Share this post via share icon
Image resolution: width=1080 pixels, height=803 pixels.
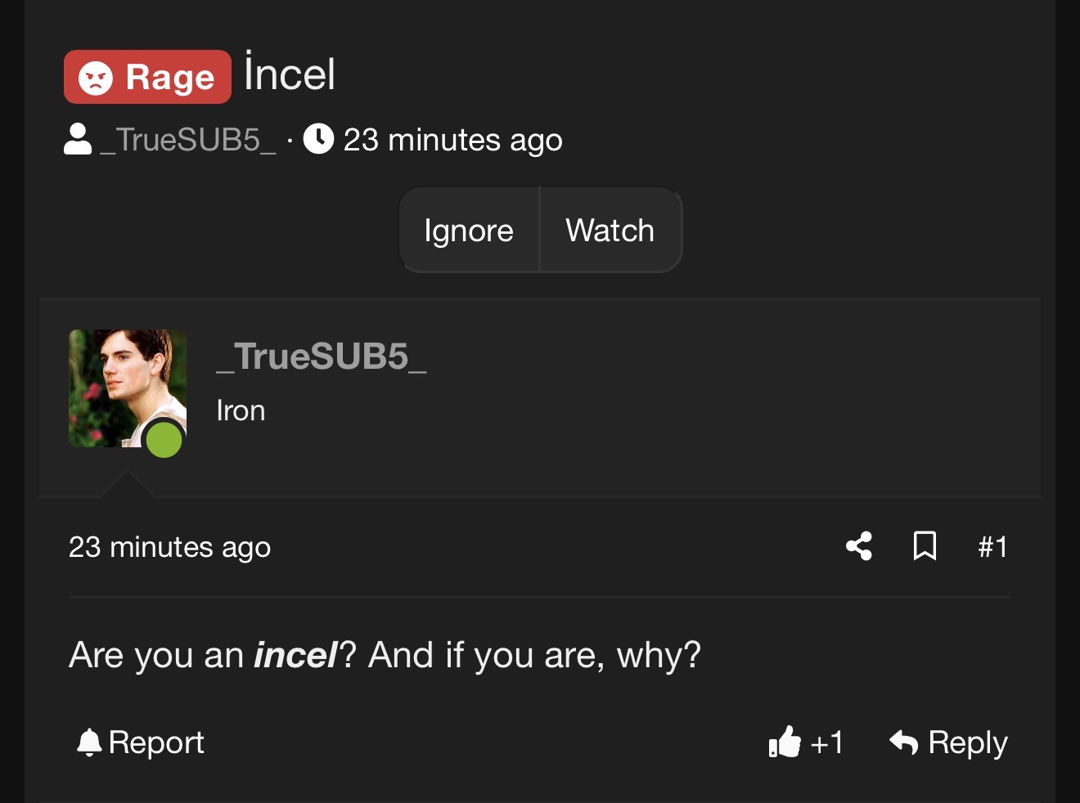[x=859, y=546]
